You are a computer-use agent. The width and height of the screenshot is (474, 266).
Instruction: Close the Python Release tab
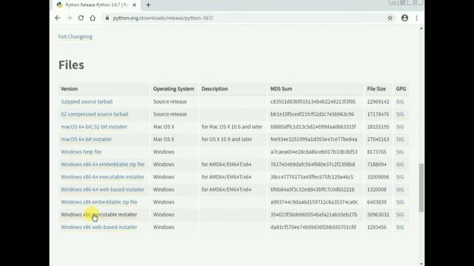[x=134, y=5]
